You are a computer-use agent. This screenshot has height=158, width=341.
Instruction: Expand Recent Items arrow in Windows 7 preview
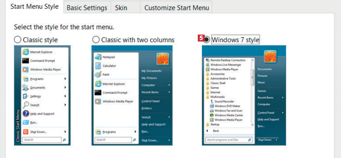tap(283, 98)
